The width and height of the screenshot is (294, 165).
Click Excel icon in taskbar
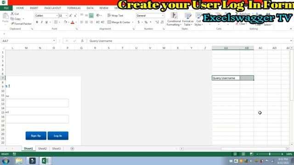coord(45,161)
